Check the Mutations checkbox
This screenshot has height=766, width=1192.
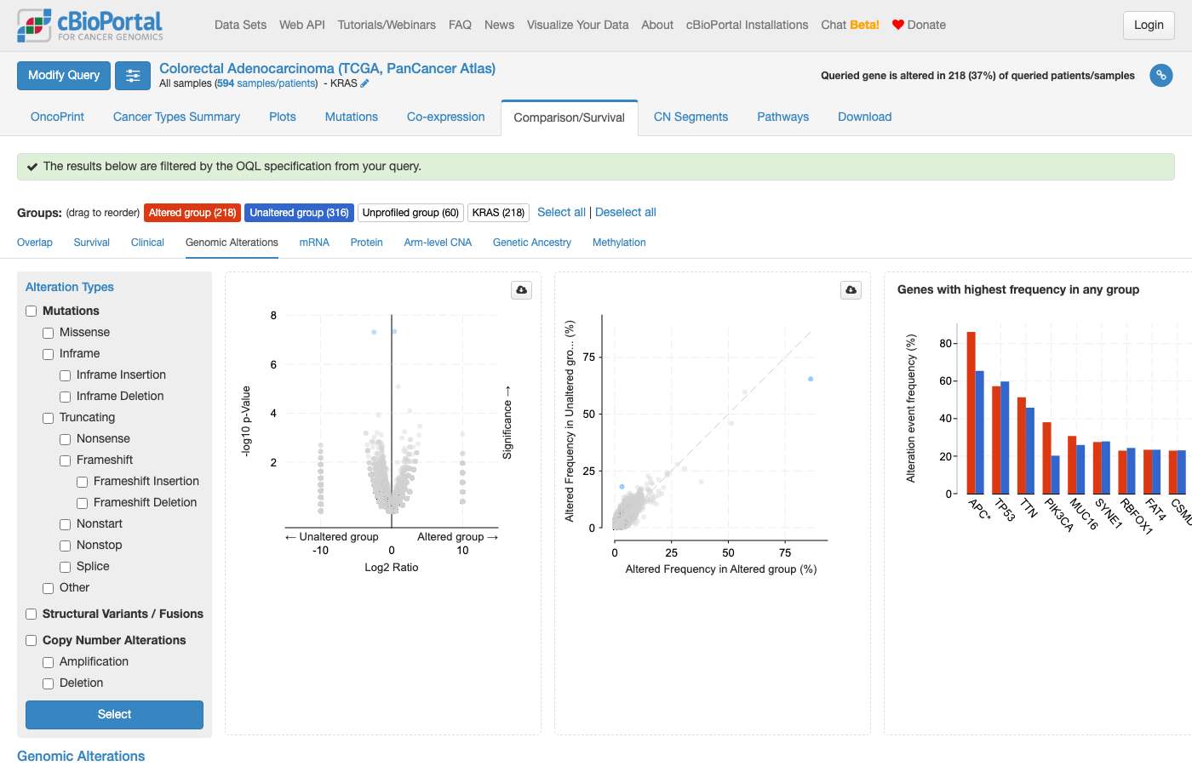pyautogui.click(x=32, y=312)
